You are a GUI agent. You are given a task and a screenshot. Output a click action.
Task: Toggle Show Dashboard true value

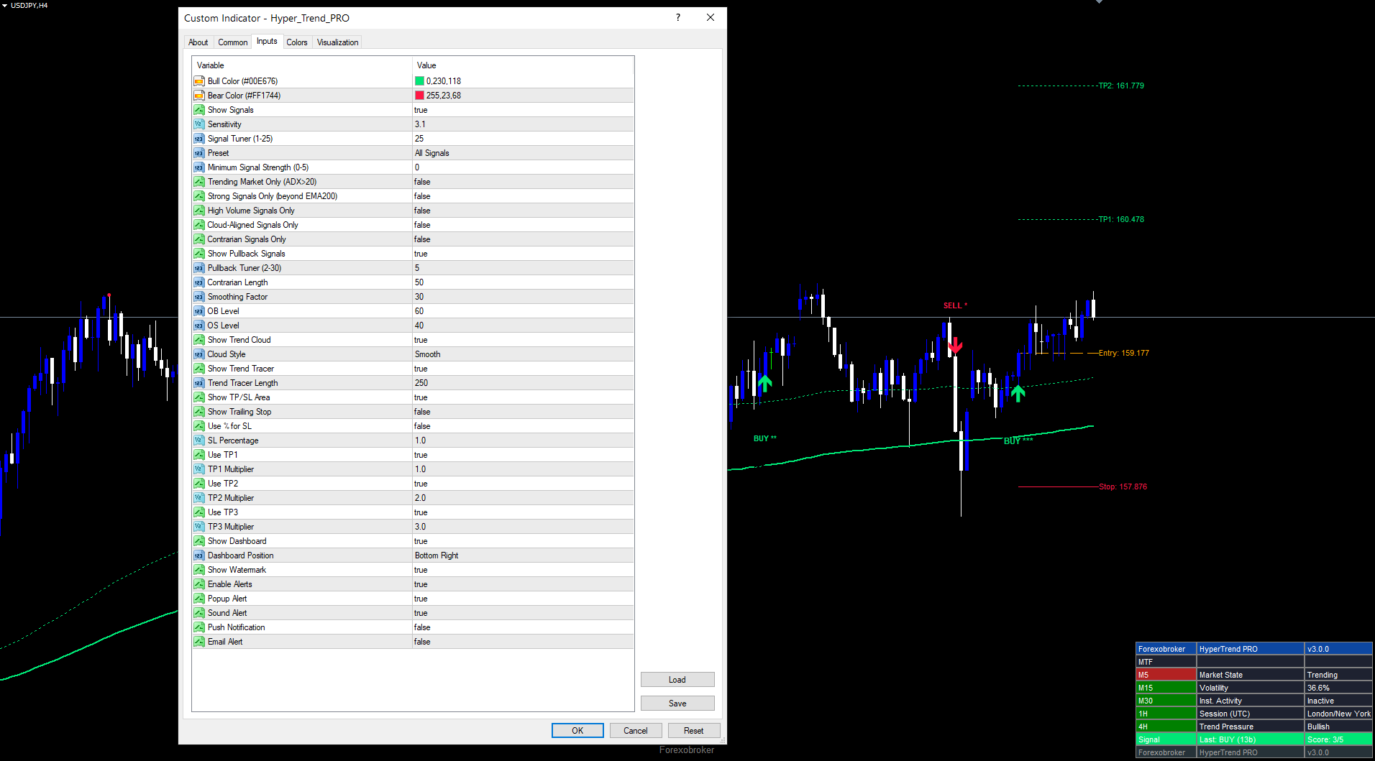pyautogui.click(x=523, y=541)
